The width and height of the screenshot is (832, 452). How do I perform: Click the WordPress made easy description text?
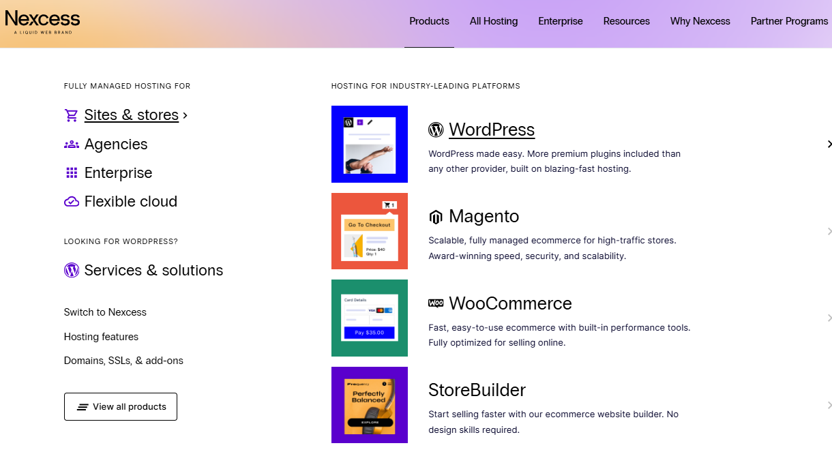click(554, 162)
